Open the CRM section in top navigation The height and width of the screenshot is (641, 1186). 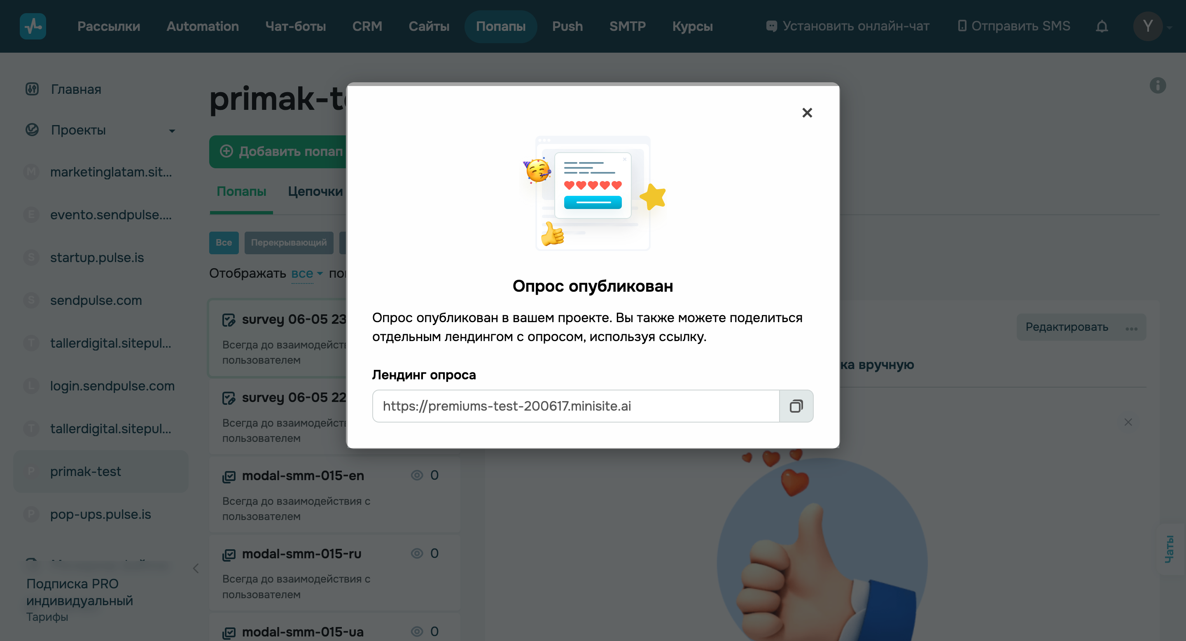pyautogui.click(x=367, y=26)
